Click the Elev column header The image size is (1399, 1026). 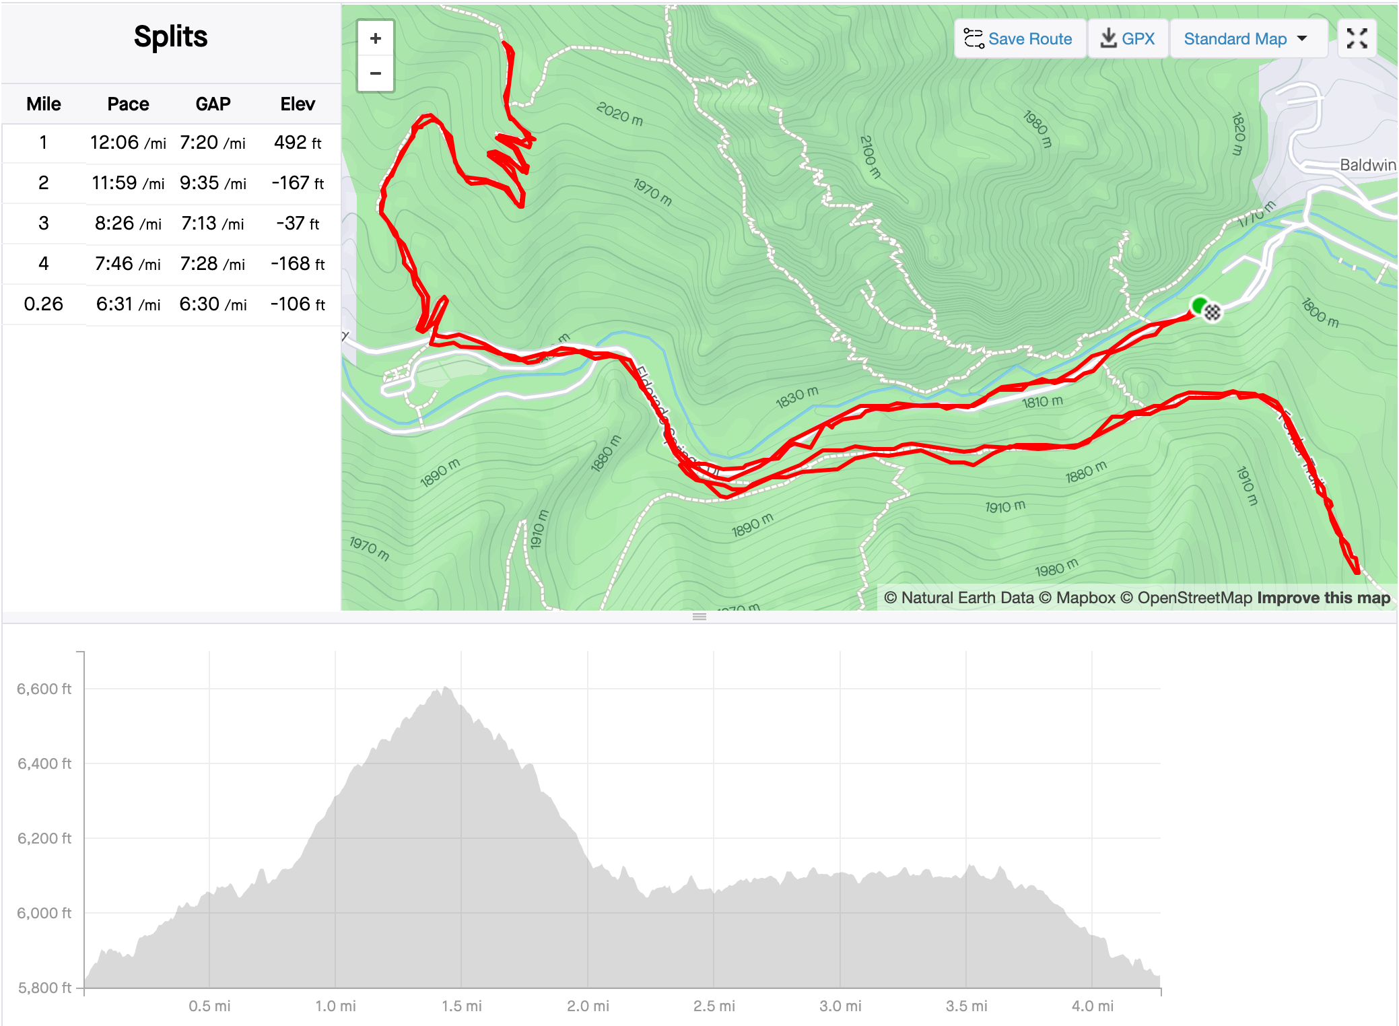298,104
